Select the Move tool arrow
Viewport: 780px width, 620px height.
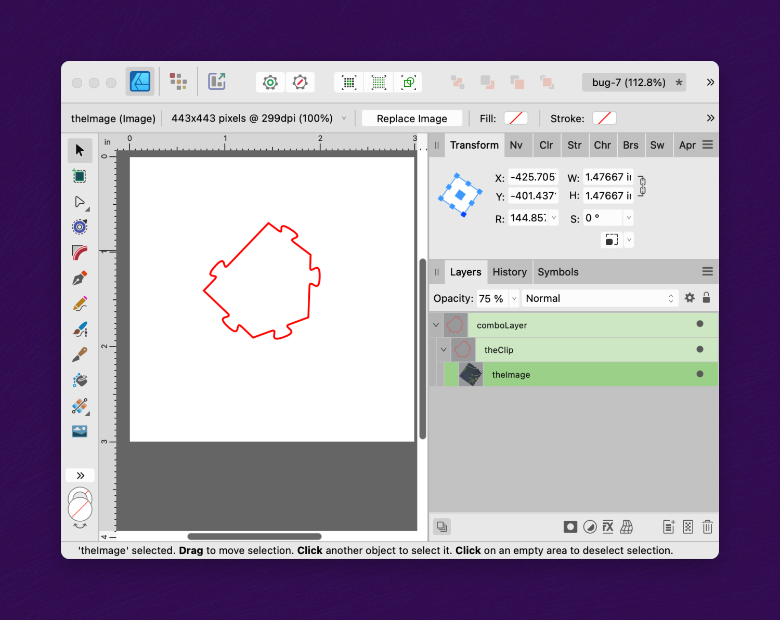point(80,150)
